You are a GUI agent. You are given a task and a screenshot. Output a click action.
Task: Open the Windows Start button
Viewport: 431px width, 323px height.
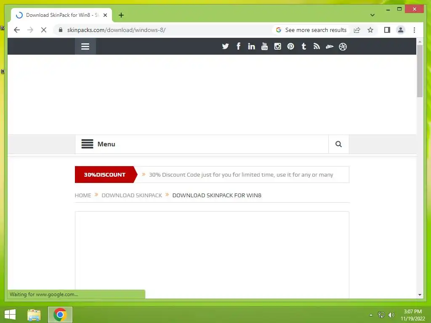(10, 315)
